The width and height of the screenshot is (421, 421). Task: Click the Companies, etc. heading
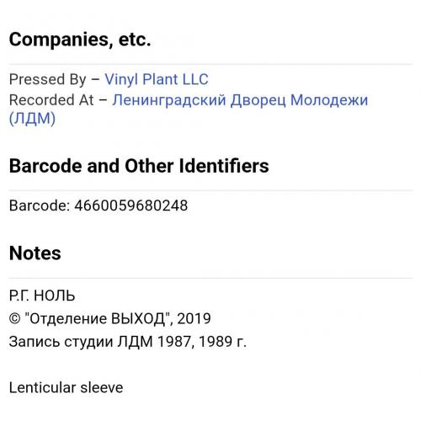(80, 40)
